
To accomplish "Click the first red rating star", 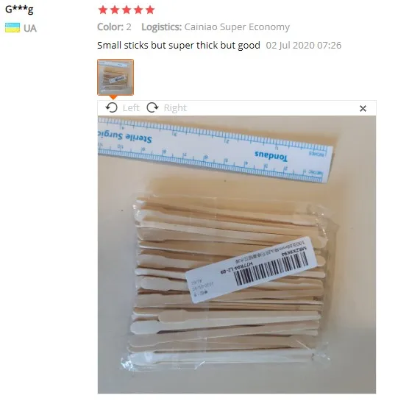I will coord(103,10).
